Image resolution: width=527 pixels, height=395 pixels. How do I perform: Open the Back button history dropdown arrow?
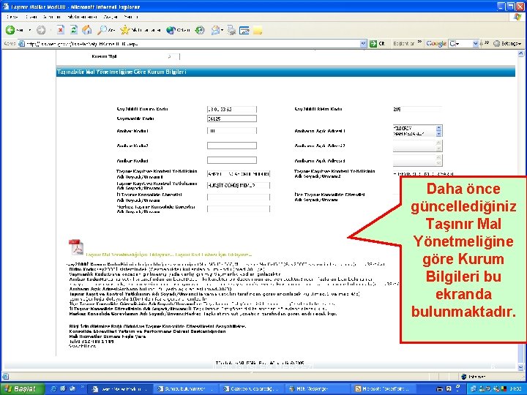coord(29,30)
